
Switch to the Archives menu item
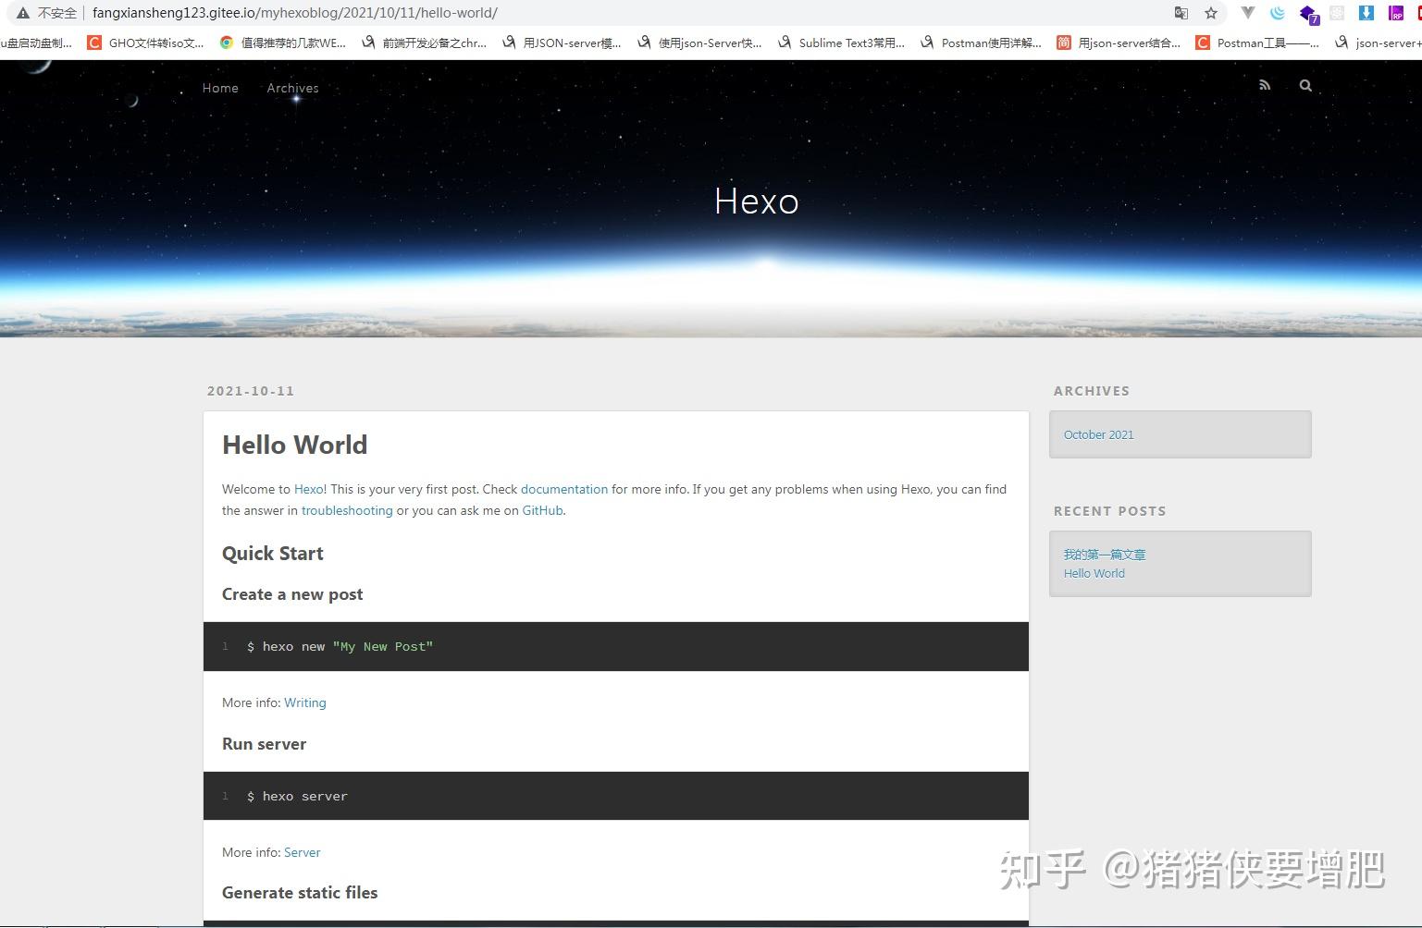292,88
